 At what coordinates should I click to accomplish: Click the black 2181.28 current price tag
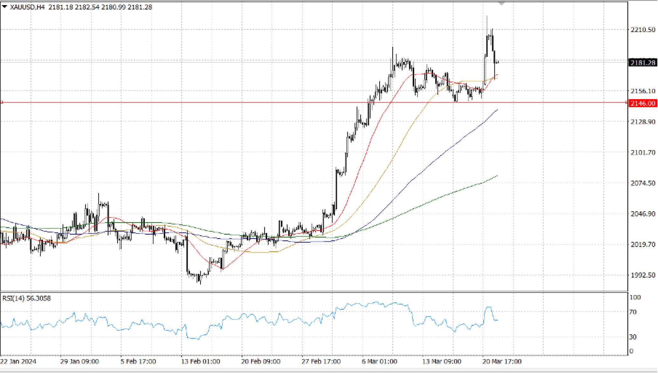[x=642, y=63]
